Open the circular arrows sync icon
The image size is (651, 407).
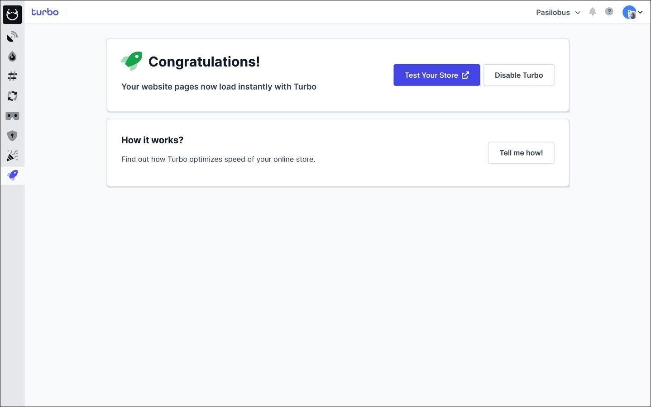(12, 96)
